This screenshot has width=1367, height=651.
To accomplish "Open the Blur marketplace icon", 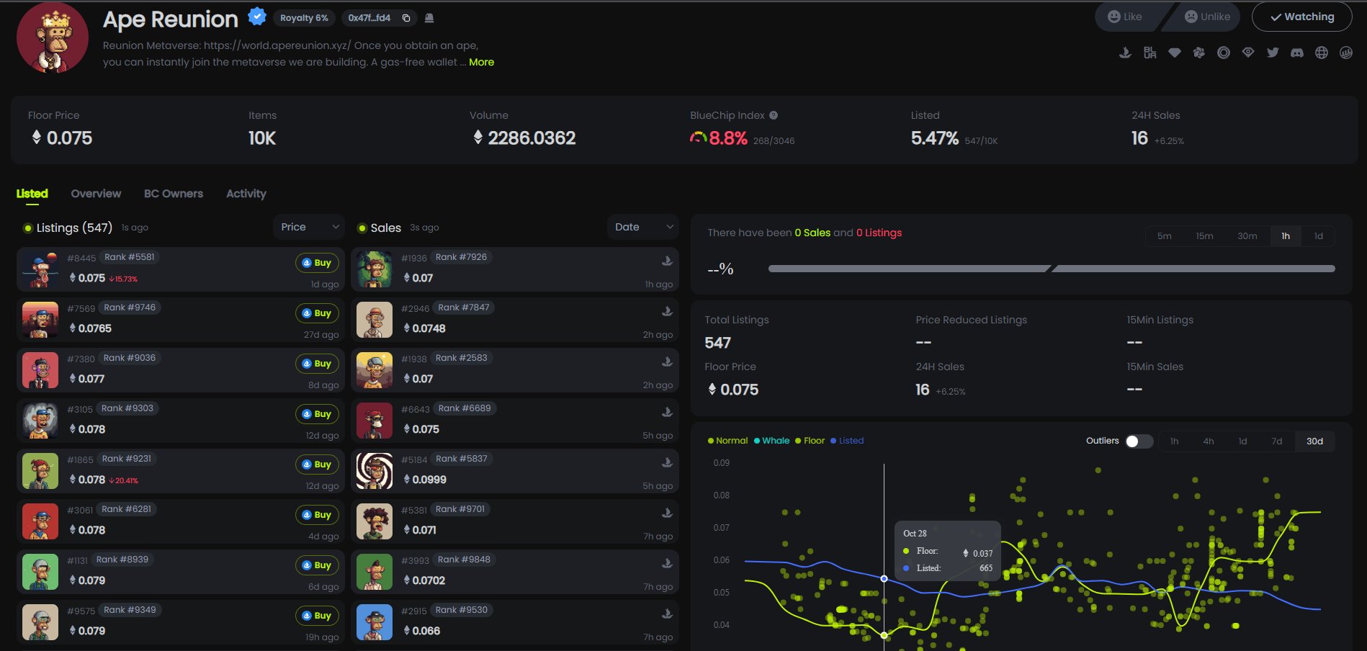I will point(1149,53).
